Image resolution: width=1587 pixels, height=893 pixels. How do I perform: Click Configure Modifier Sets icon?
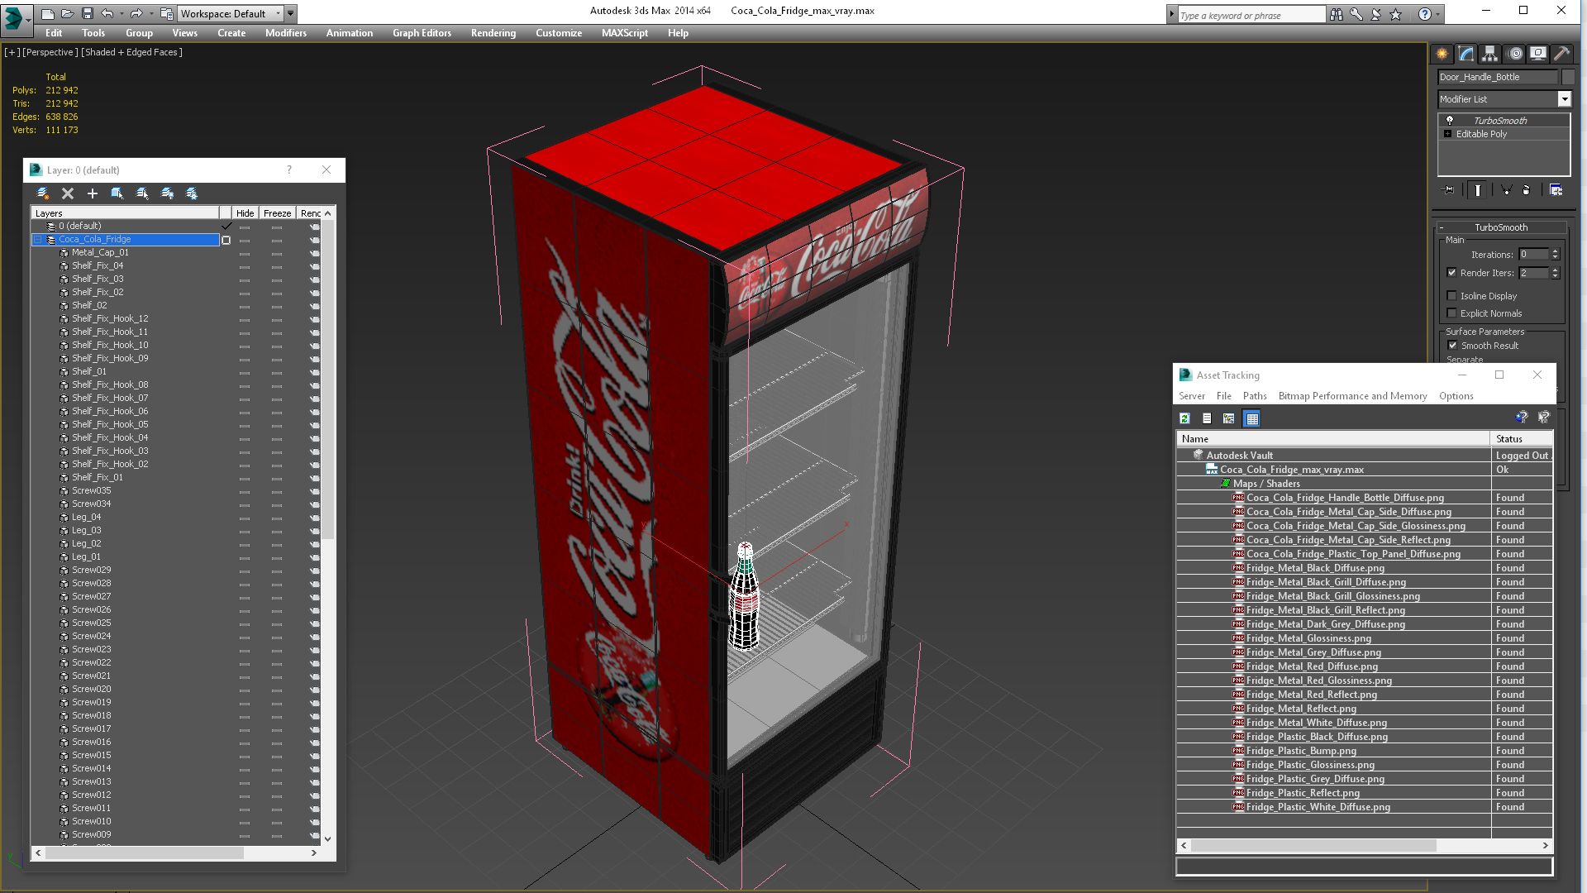(x=1556, y=190)
